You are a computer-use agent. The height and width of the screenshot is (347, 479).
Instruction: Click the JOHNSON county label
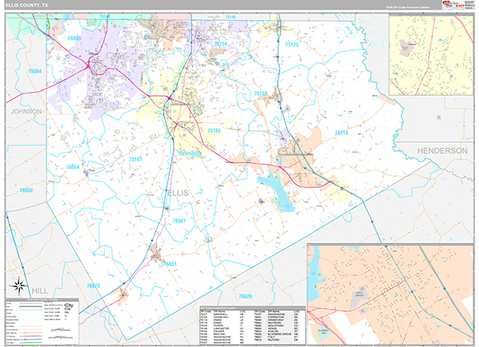click(x=24, y=112)
